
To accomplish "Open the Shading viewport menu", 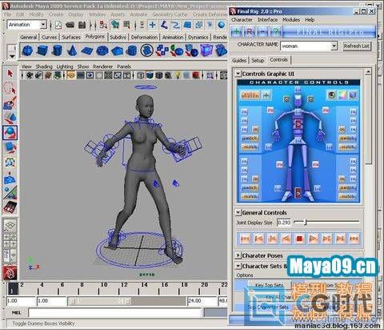I will coord(44,66).
